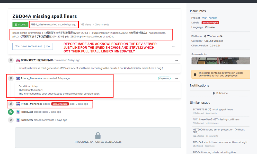Click the Employee badge on the comment

click(164, 78)
